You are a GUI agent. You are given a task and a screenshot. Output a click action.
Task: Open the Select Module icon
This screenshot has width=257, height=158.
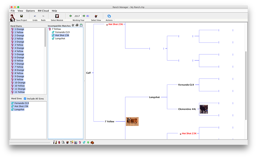tap(57, 16)
